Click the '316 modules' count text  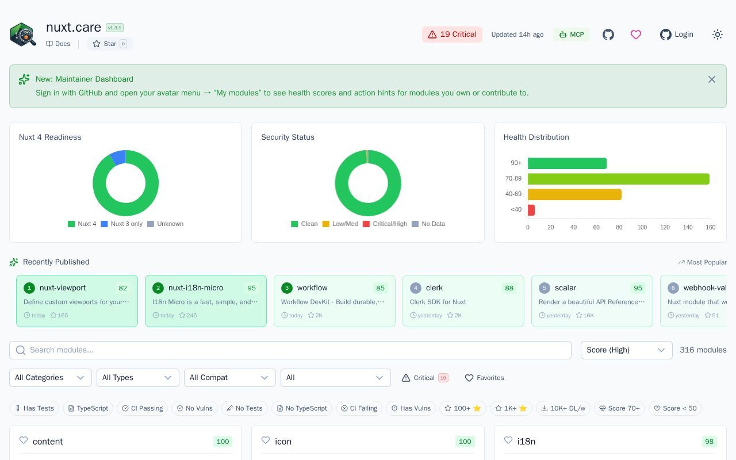[x=703, y=350]
